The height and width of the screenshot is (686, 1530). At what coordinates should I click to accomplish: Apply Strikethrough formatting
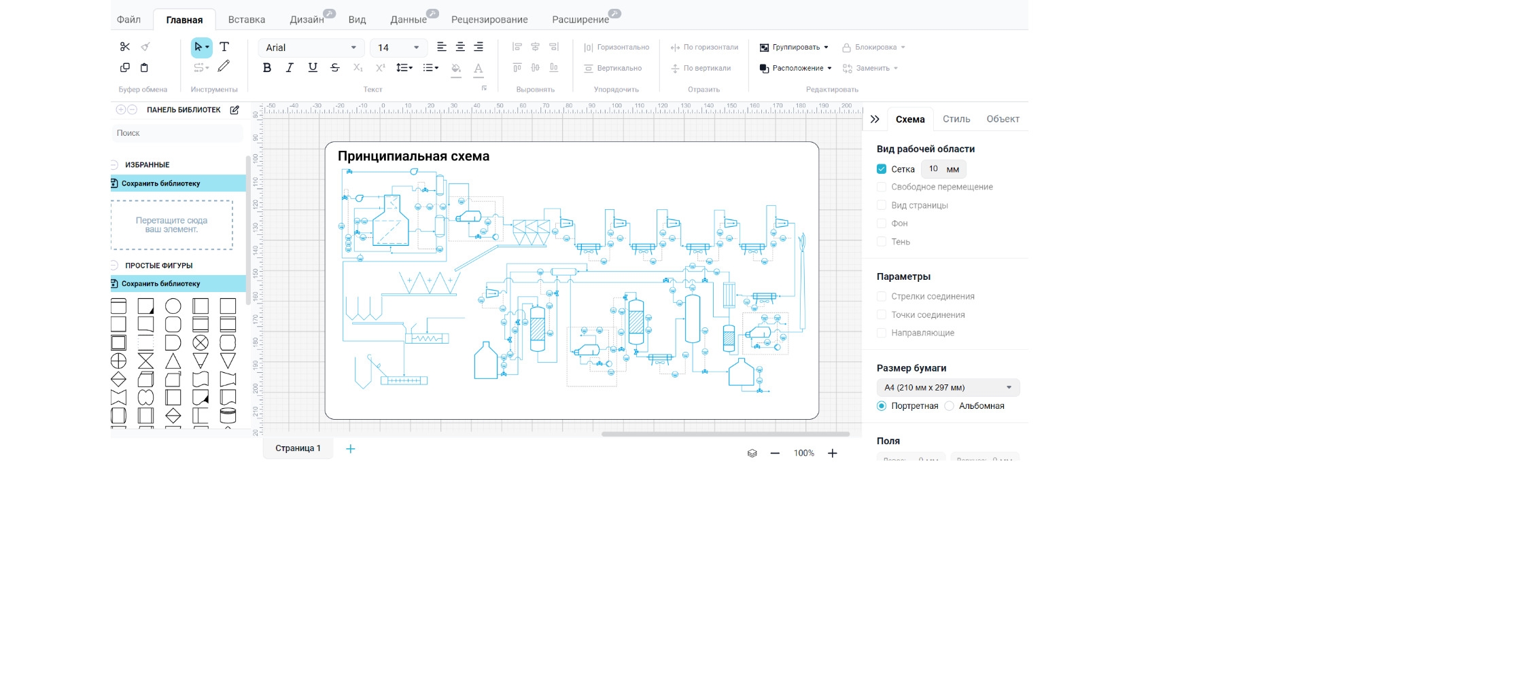[x=335, y=68]
